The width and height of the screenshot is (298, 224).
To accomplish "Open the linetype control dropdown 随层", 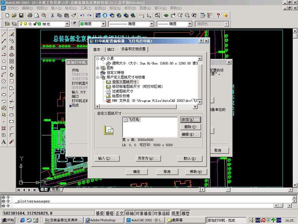I will (152, 24).
